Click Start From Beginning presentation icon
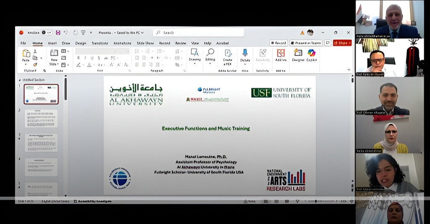Screen dimensions: 430x224 click(84, 33)
